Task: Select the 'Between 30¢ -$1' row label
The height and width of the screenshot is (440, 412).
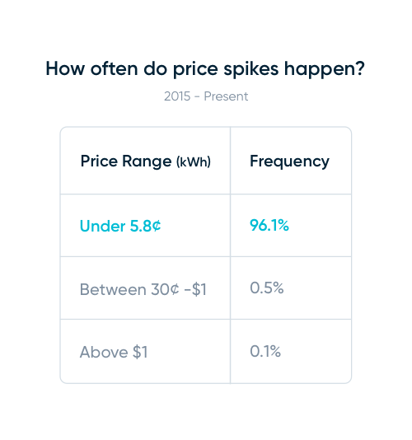Action: click(143, 289)
